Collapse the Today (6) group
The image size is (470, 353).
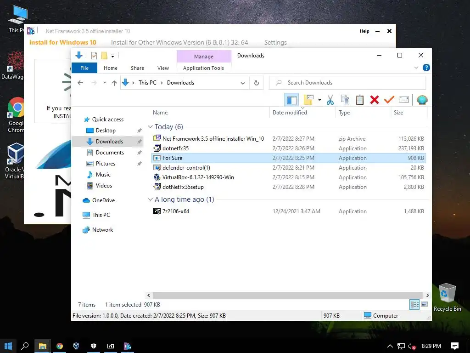[150, 127]
